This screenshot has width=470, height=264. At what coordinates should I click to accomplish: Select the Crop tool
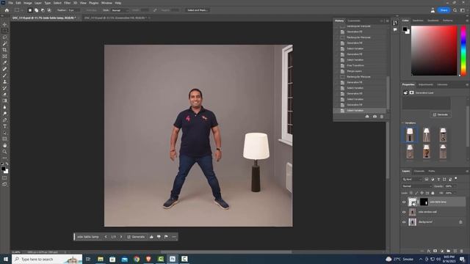click(4, 50)
